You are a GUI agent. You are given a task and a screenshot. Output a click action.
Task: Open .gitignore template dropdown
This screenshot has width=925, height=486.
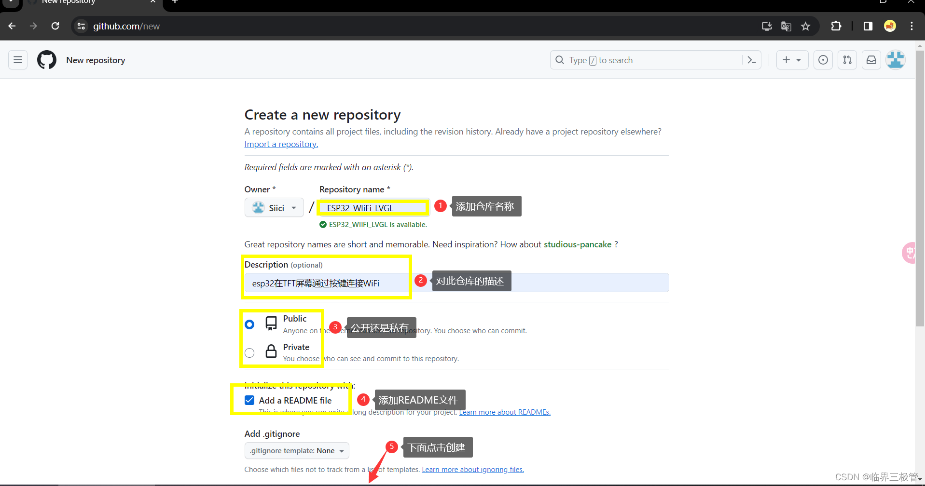coord(297,451)
